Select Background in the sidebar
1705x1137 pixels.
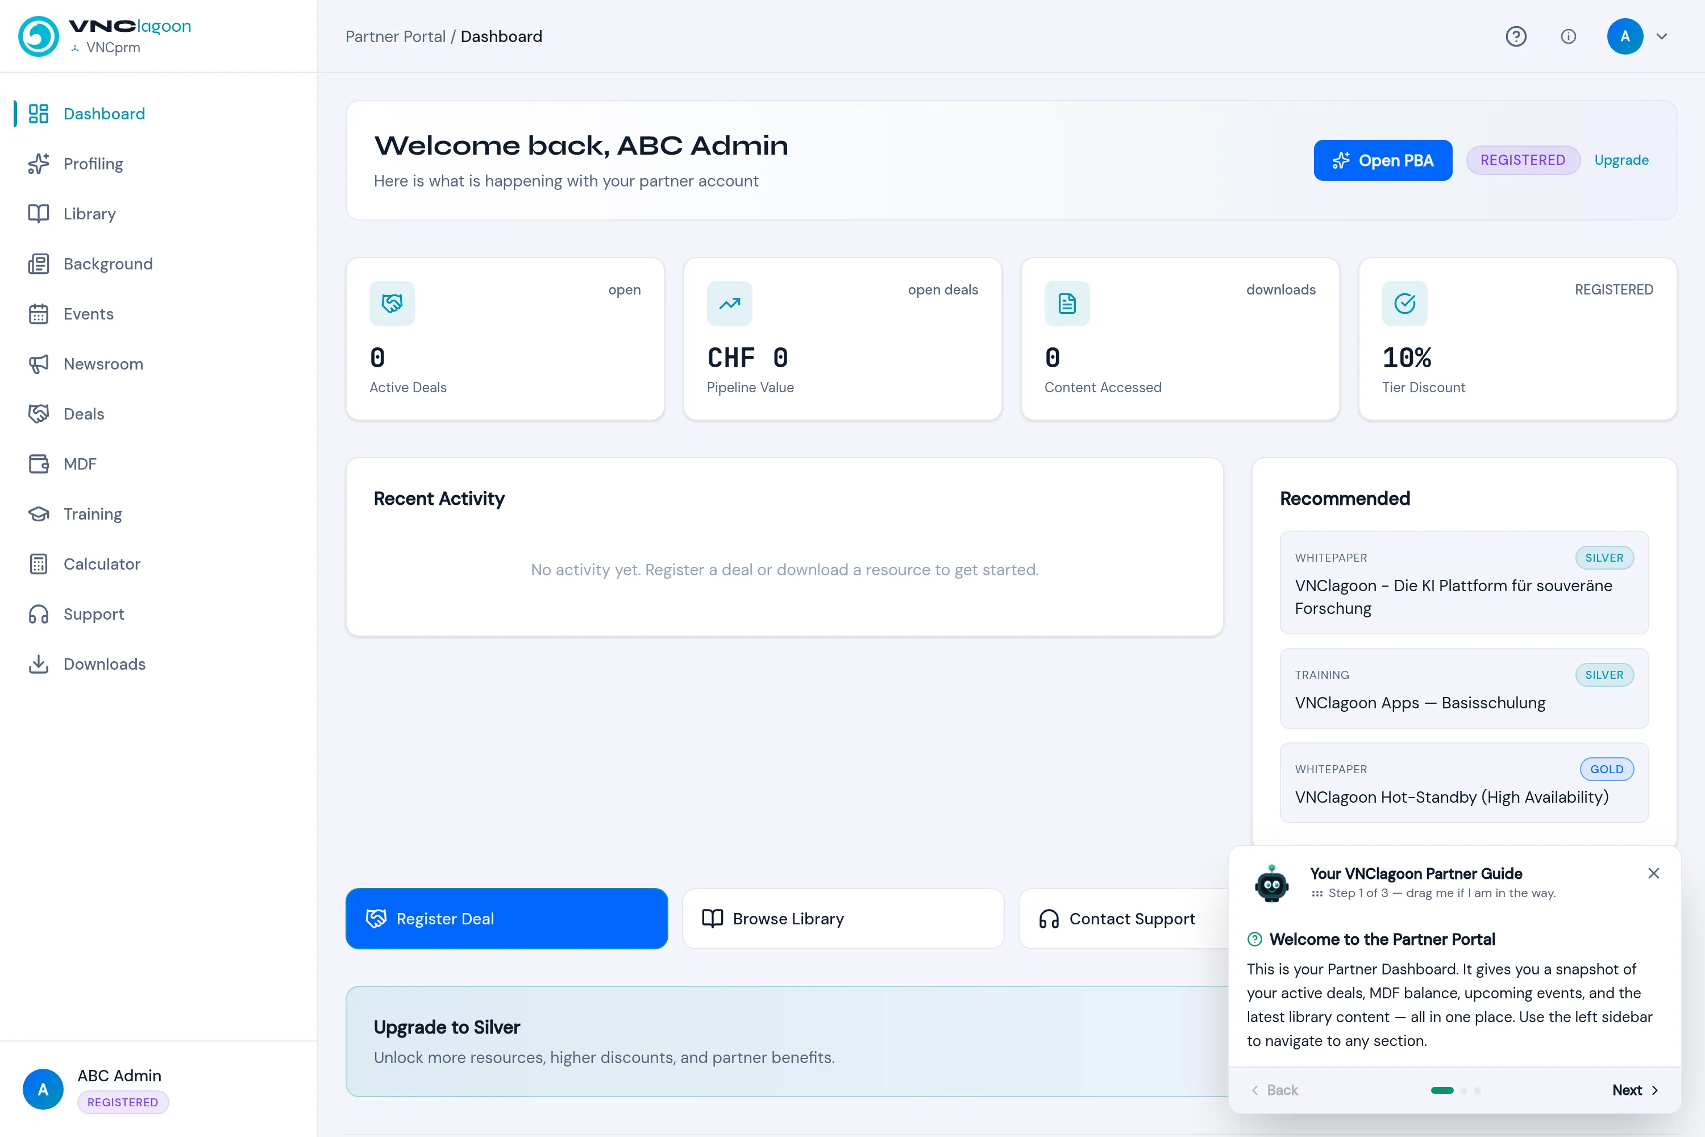159,264
